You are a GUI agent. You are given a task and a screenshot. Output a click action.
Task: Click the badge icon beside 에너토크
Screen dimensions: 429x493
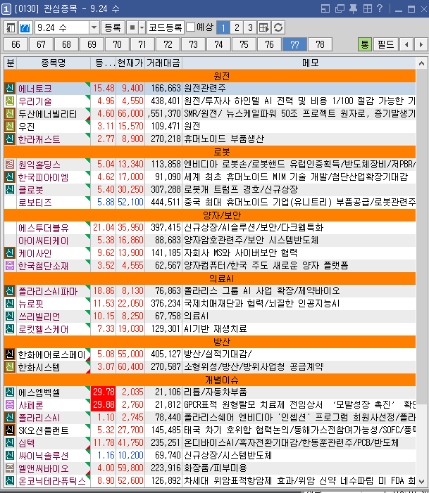[x=10, y=89]
